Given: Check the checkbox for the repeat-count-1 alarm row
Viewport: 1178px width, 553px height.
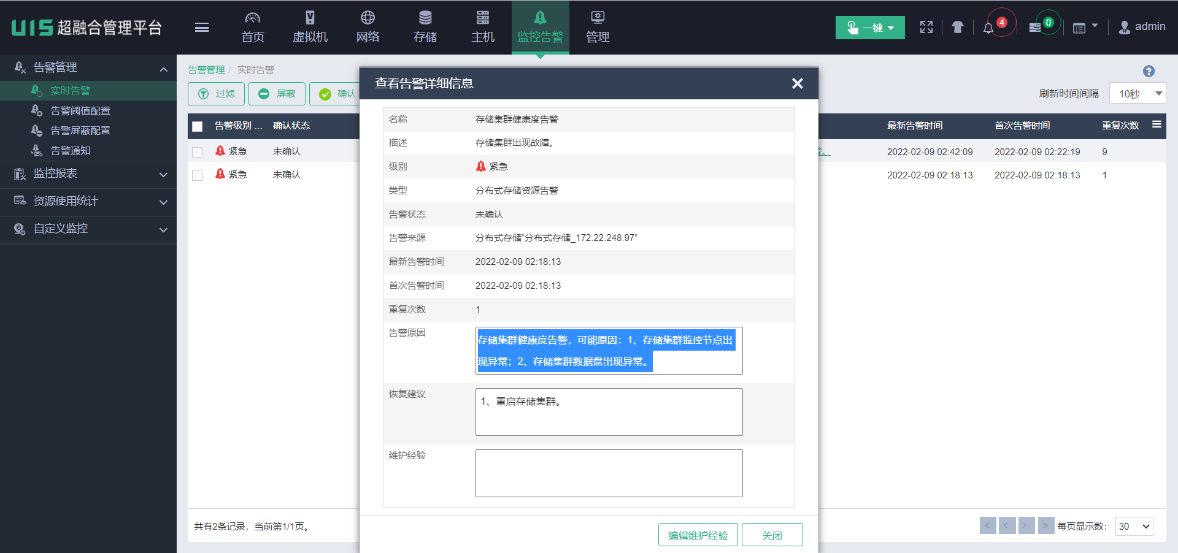Looking at the screenshot, I should 197,175.
